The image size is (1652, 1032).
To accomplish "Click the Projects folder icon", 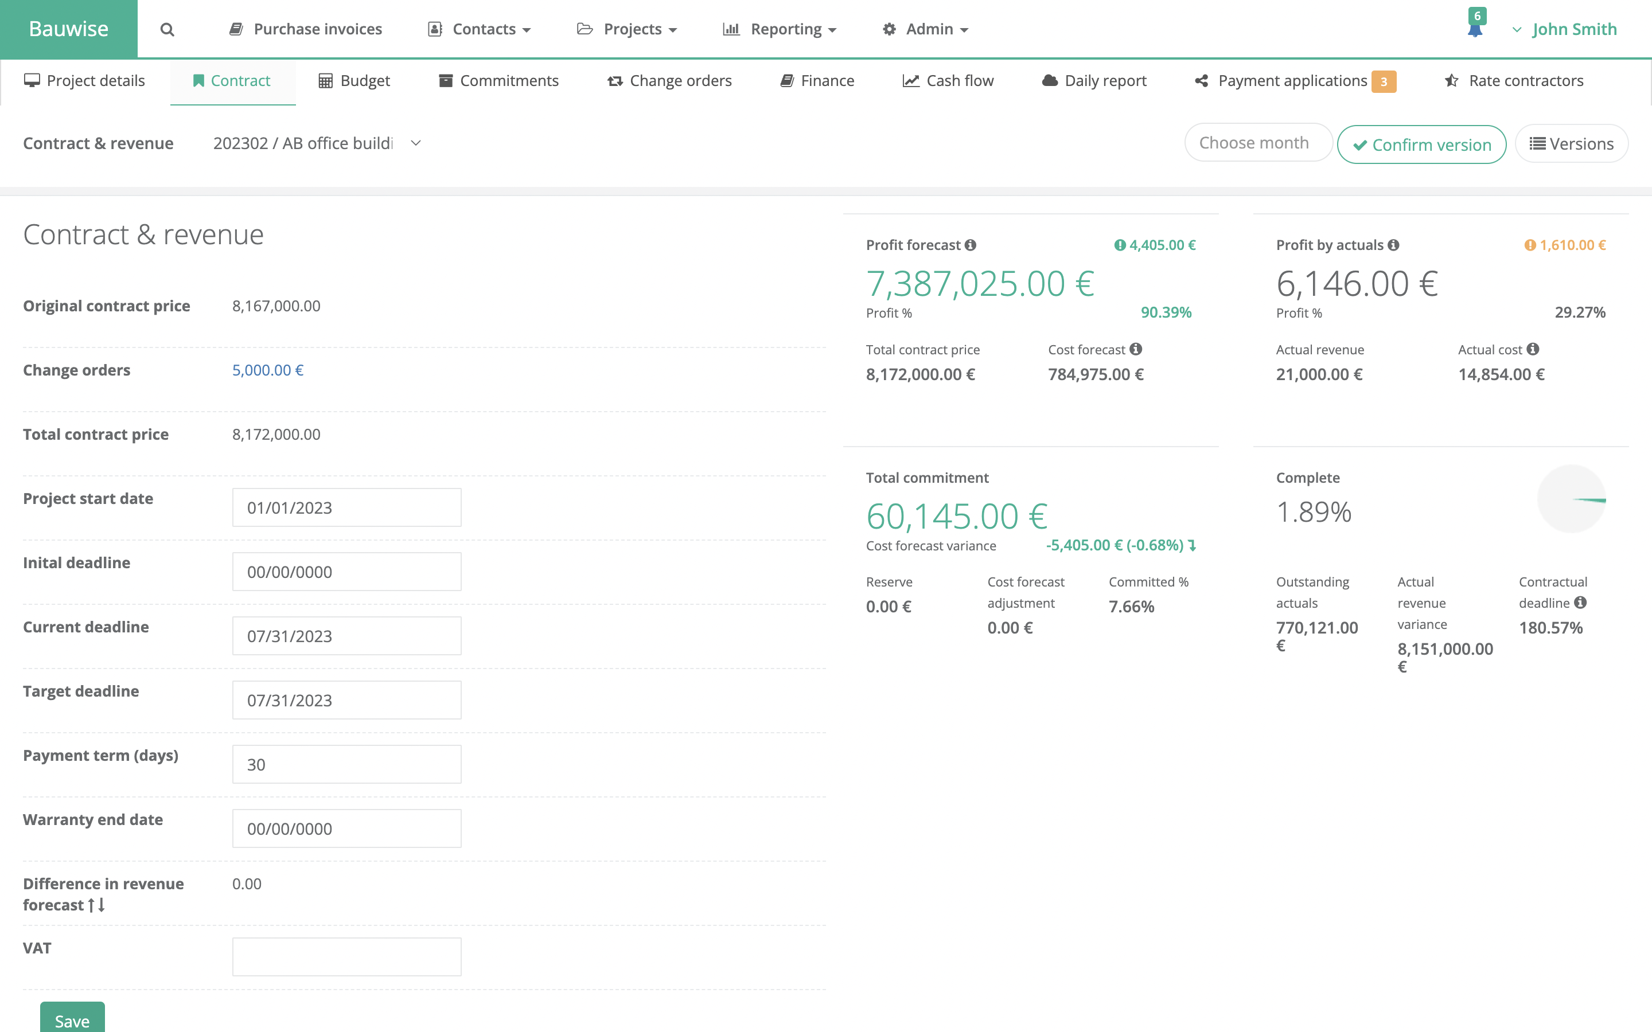I will (x=585, y=29).
